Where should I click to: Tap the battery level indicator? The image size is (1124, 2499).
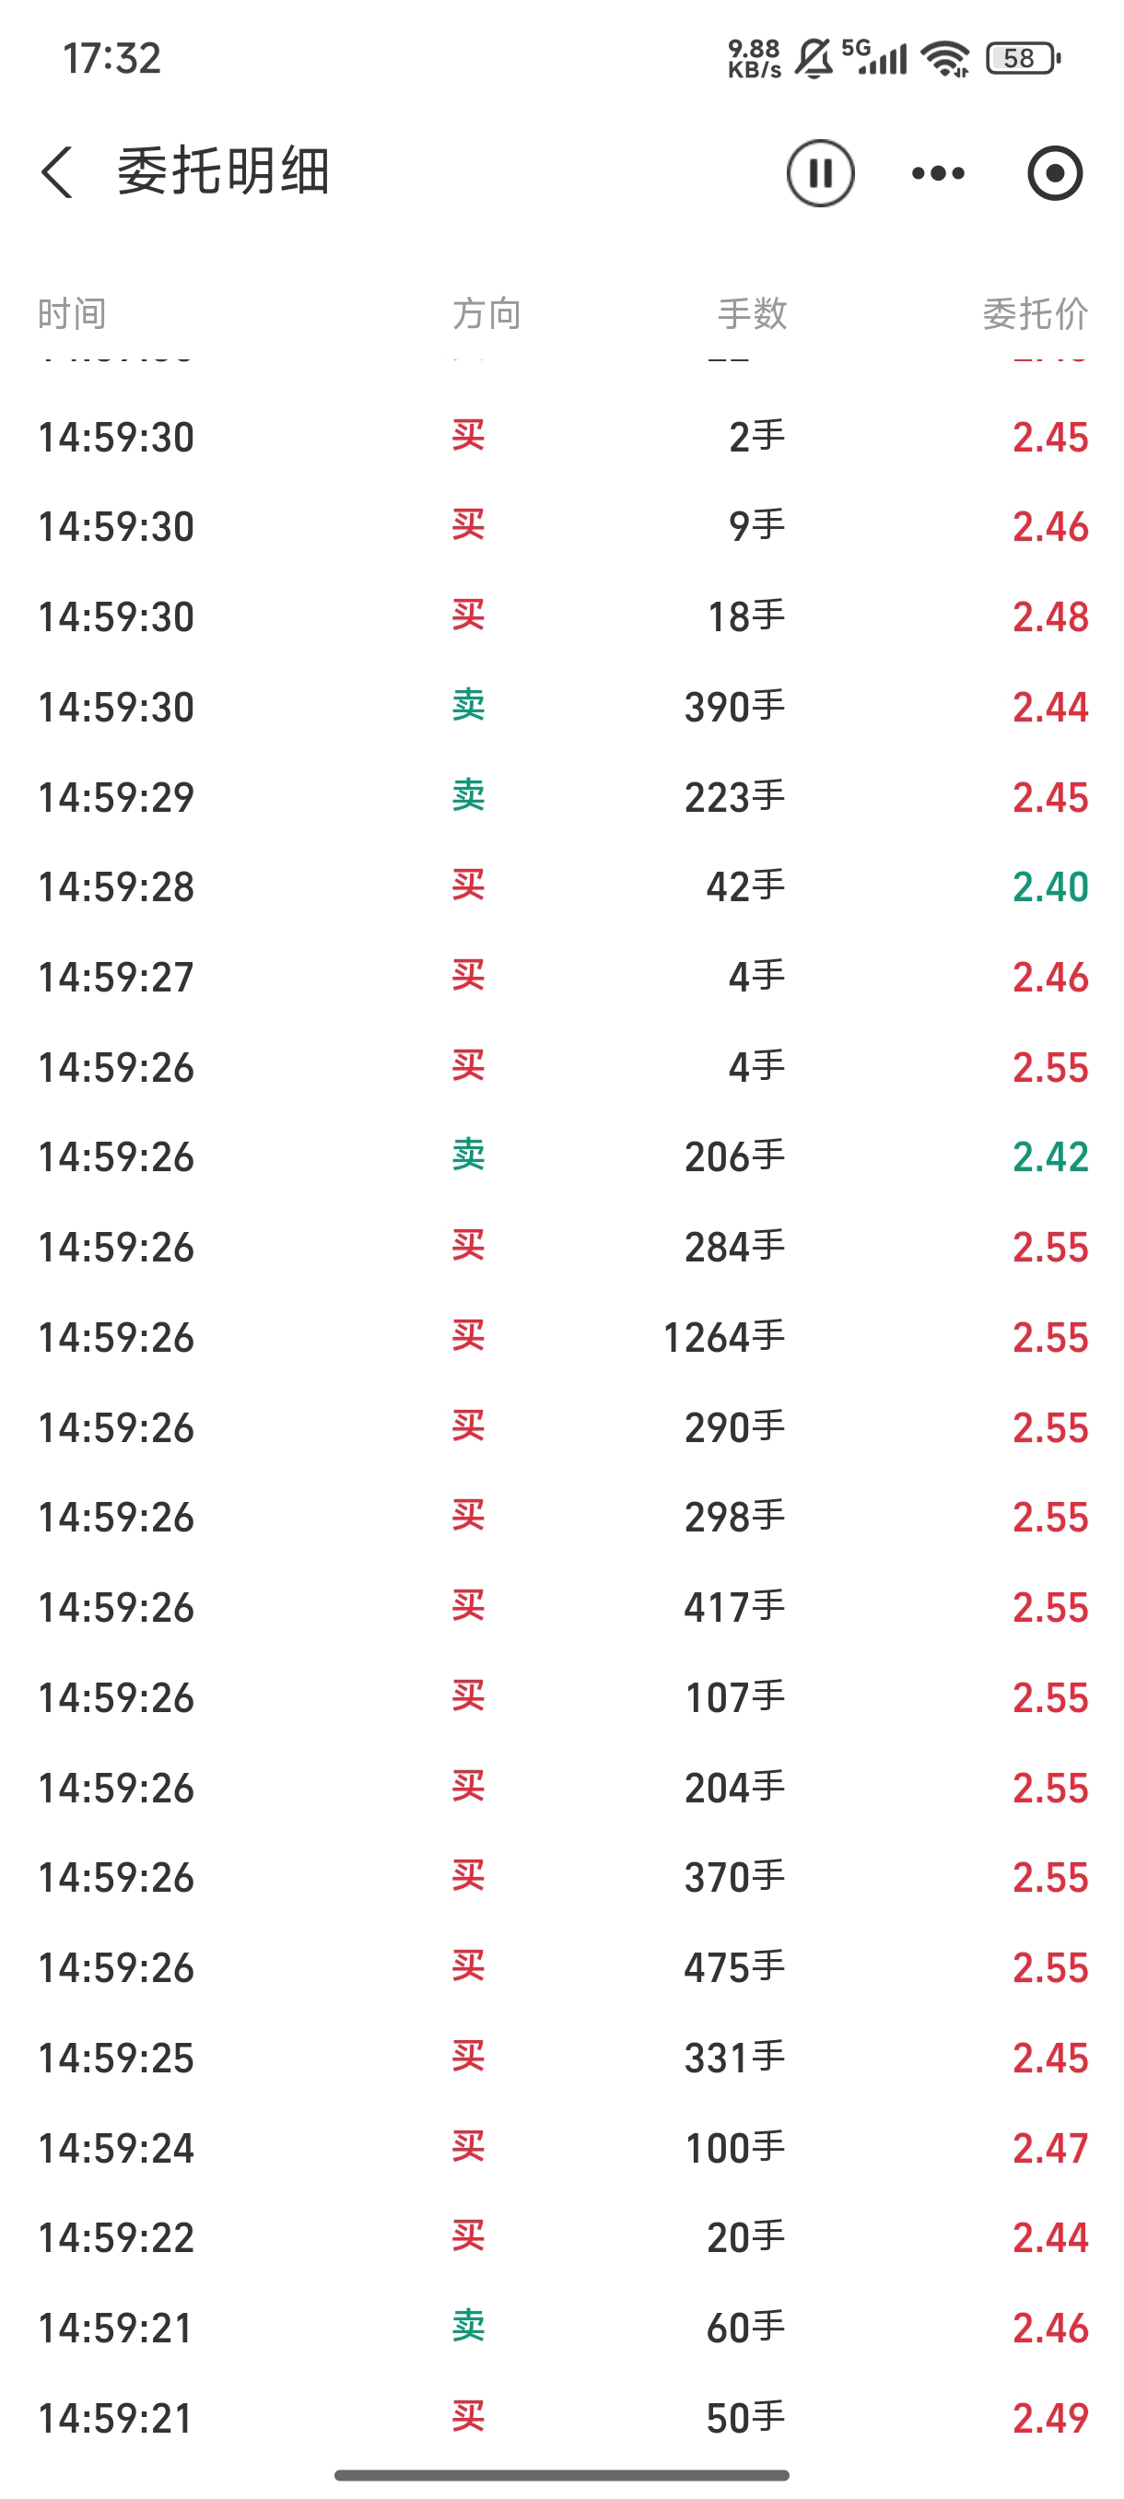(x=1022, y=59)
